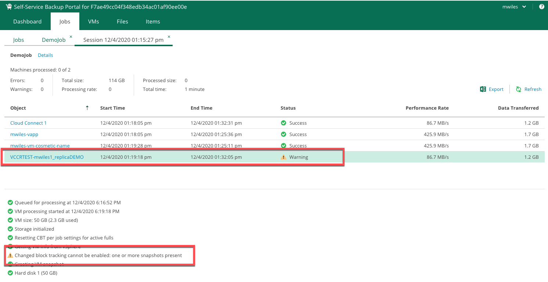Close the Session 12/4/2020 tab

(169, 37)
